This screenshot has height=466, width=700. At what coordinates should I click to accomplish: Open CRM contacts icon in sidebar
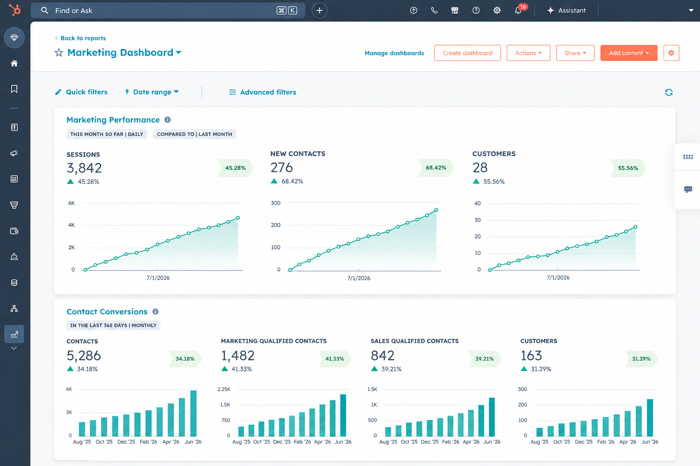[14, 127]
